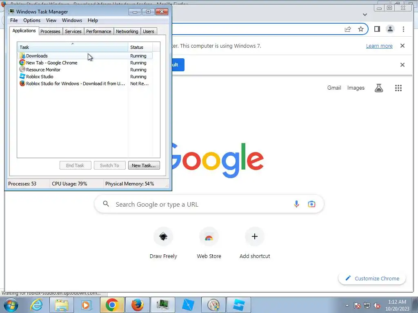Select the Applications tab
Image resolution: width=418 pixels, height=313 pixels.
24,31
